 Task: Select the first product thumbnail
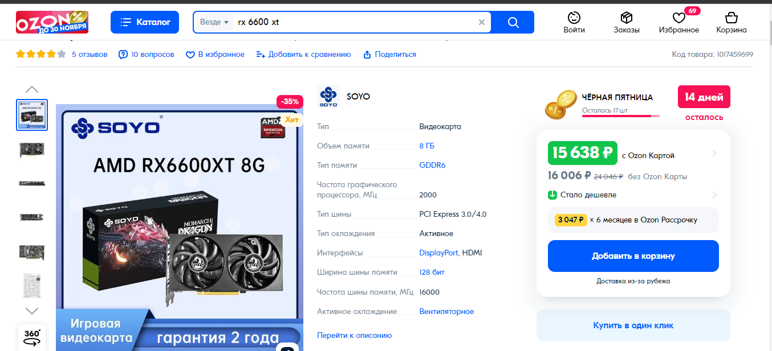coord(32,115)
